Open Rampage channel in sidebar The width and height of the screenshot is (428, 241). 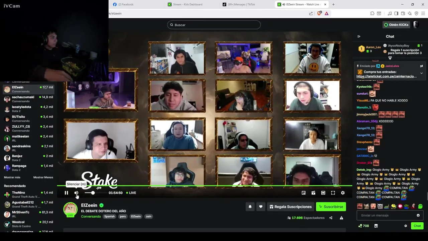[28, 168]
